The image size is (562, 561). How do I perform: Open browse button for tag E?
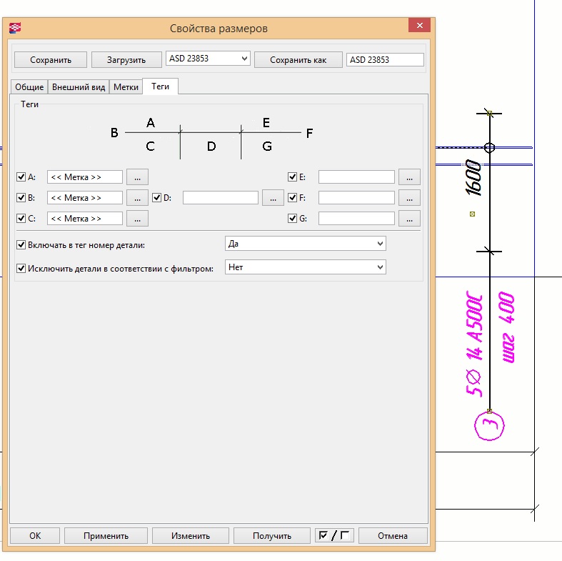[x=409, y=177]
